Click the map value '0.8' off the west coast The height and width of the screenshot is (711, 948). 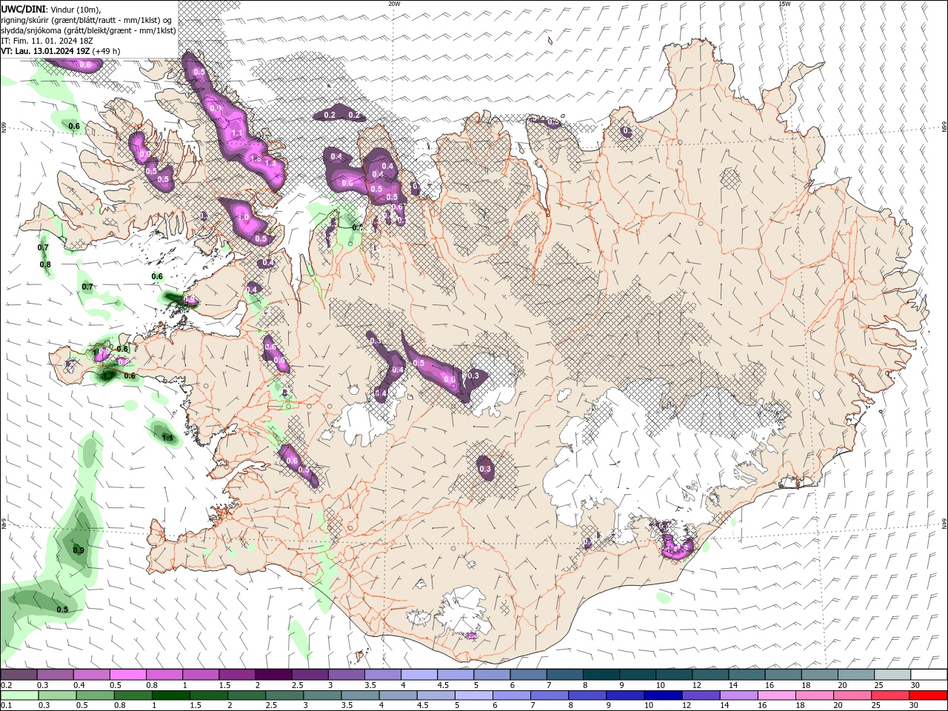click(45, 264)
